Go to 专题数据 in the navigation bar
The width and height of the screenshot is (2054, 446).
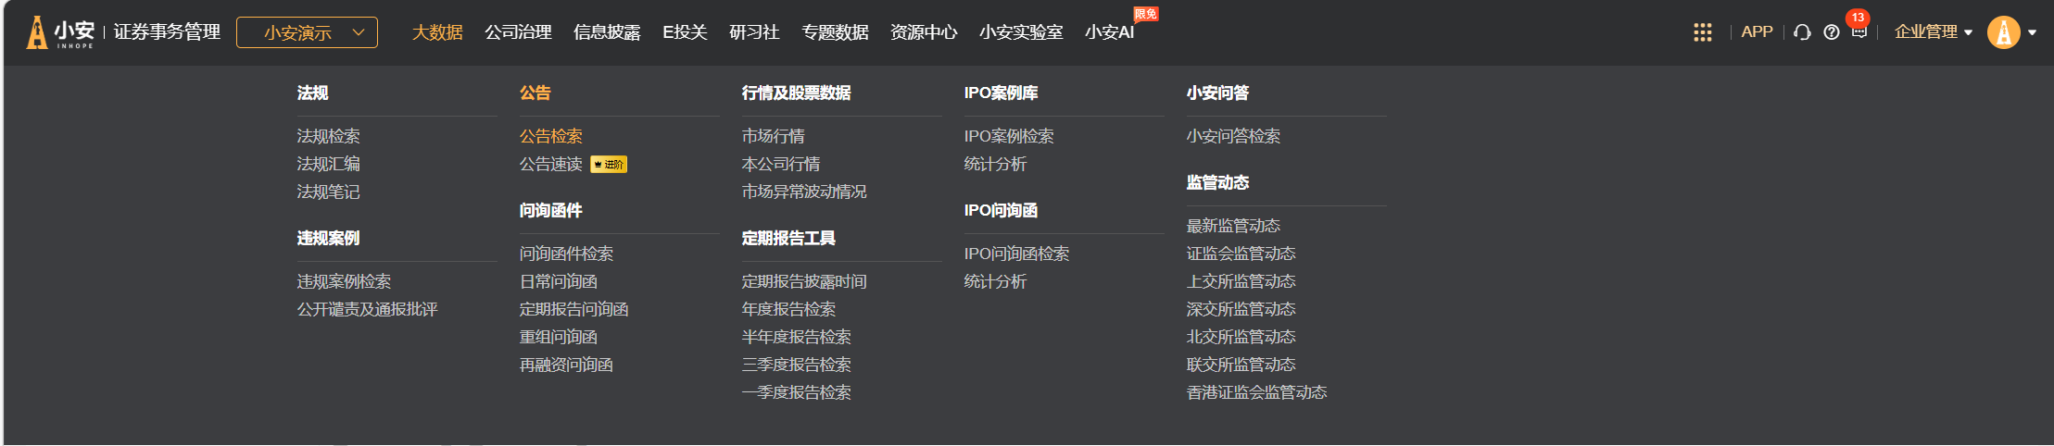835,32
